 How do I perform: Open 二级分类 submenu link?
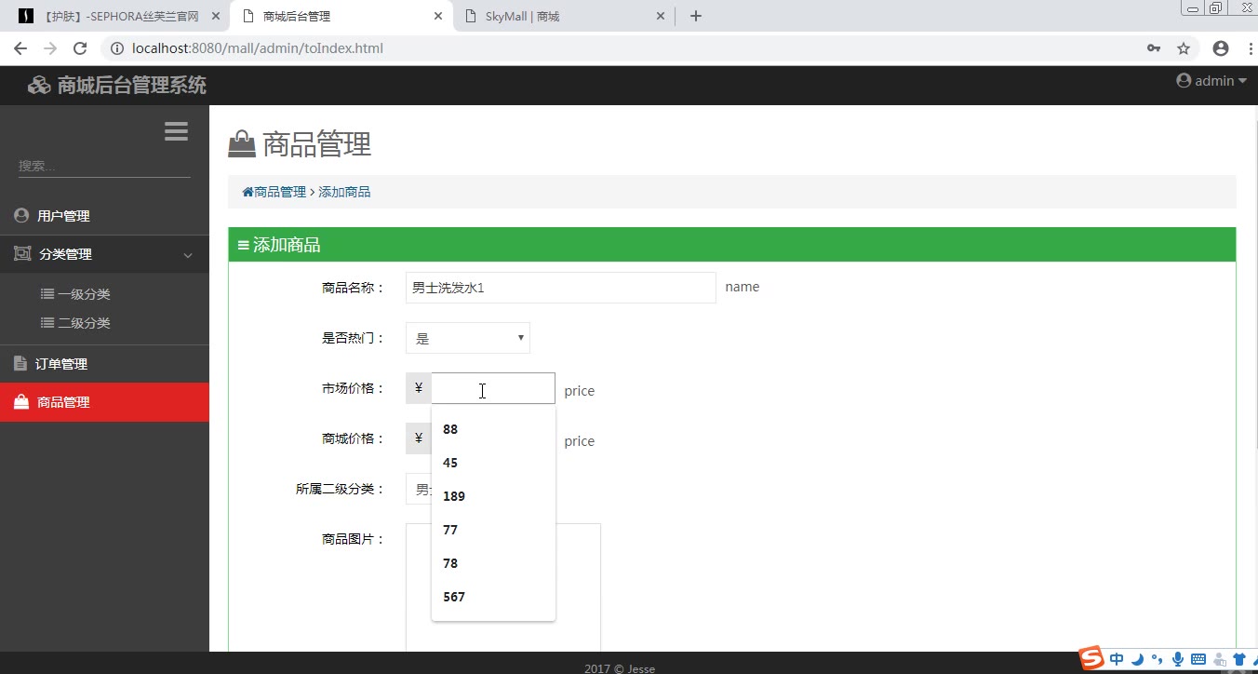84,323
